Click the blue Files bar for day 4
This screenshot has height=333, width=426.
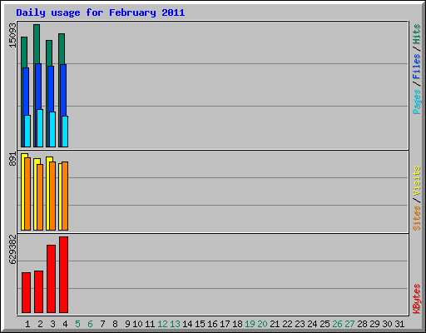point(63,90)
